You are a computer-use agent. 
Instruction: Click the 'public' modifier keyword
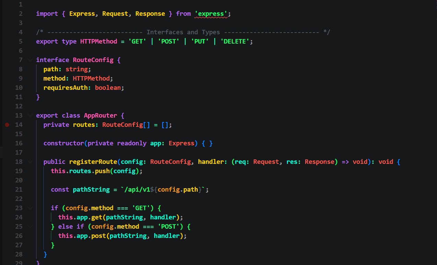pos(54,162)
